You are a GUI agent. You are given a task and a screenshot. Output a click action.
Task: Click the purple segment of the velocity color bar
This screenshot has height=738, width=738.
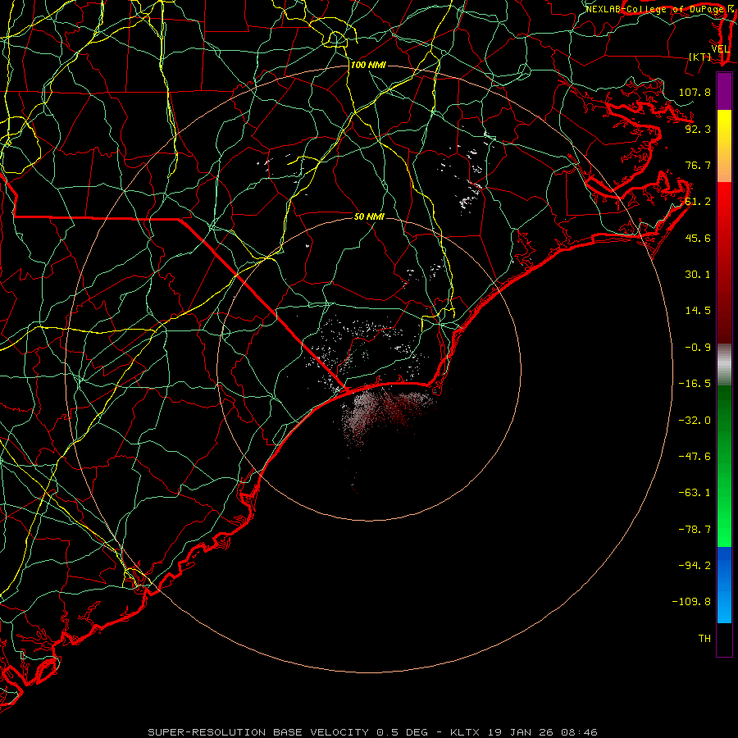[x=724, y=91]
